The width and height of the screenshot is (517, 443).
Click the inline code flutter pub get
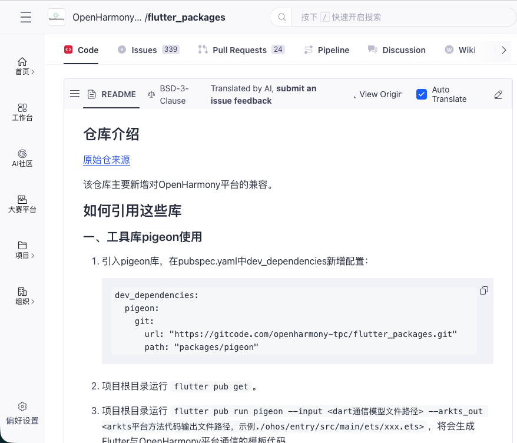pos(211,386)
